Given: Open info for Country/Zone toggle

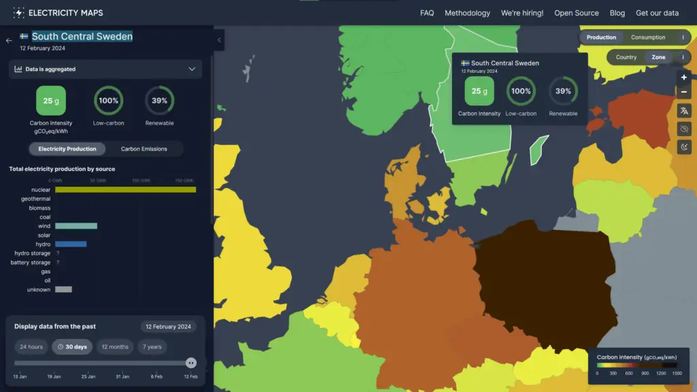Looking at the screenshot, I should (683, 57).
